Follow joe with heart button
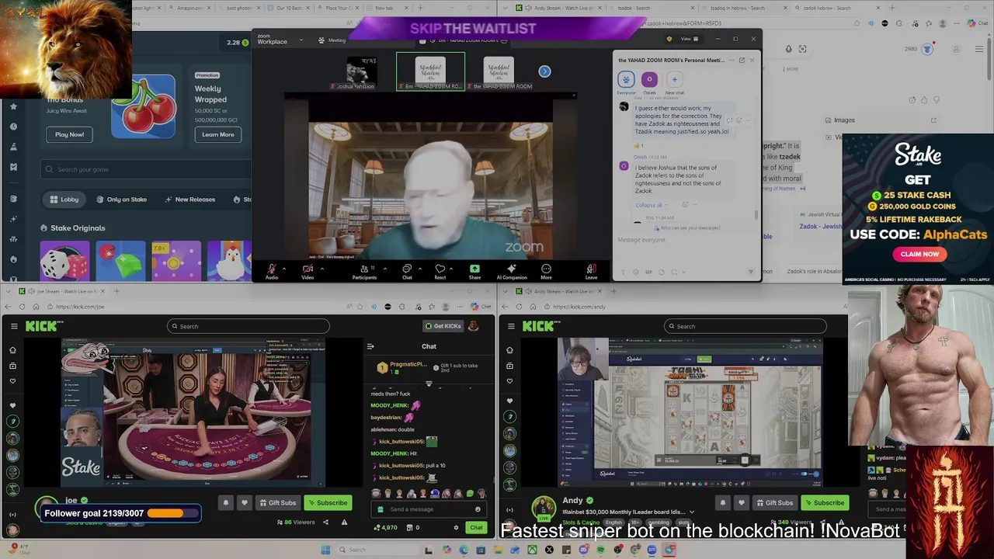 pos(244,503)
